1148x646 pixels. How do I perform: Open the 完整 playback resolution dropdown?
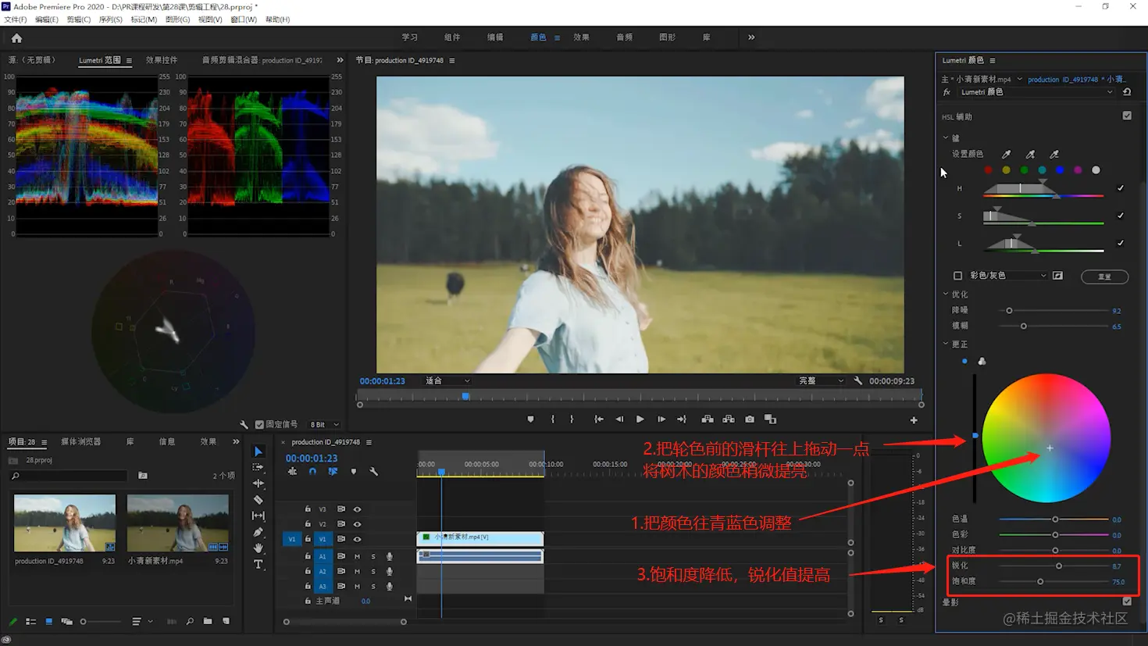821,381
